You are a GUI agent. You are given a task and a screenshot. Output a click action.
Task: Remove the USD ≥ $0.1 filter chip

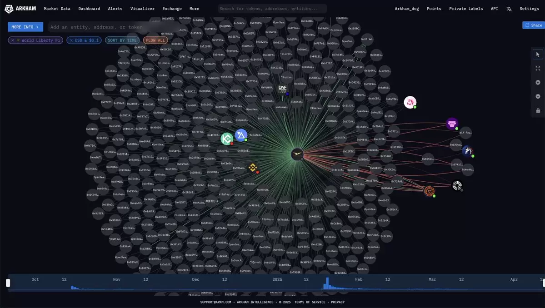[71, 40]
